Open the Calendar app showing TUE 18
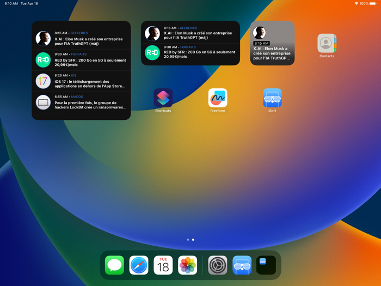Viewport: 381px width, 286px height. [163, 265]
